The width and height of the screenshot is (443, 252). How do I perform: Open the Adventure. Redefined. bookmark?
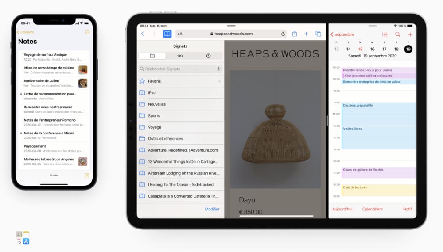(180, 150)
